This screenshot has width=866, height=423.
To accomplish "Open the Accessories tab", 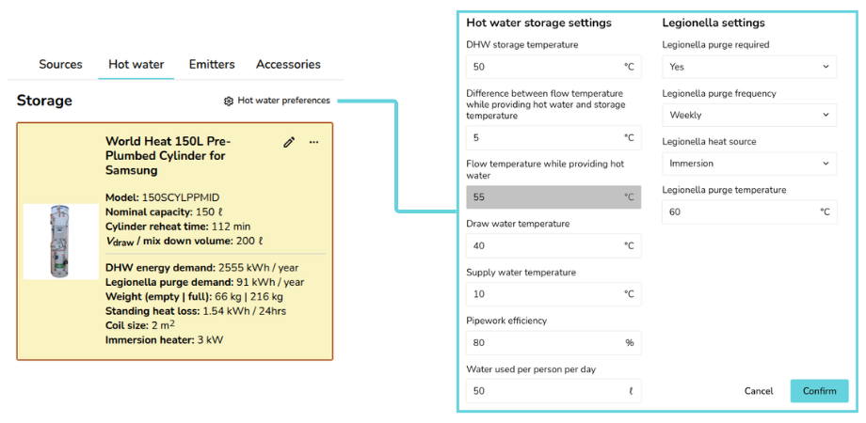I will click(288, 64).
